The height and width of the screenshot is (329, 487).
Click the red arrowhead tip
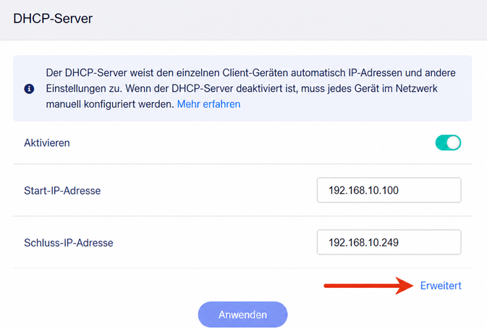coord(410,286)
